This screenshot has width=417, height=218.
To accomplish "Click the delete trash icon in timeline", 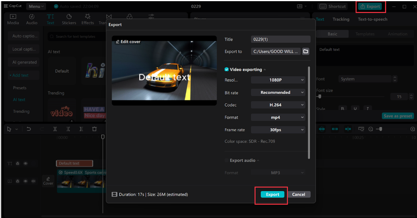I will 95,129.
